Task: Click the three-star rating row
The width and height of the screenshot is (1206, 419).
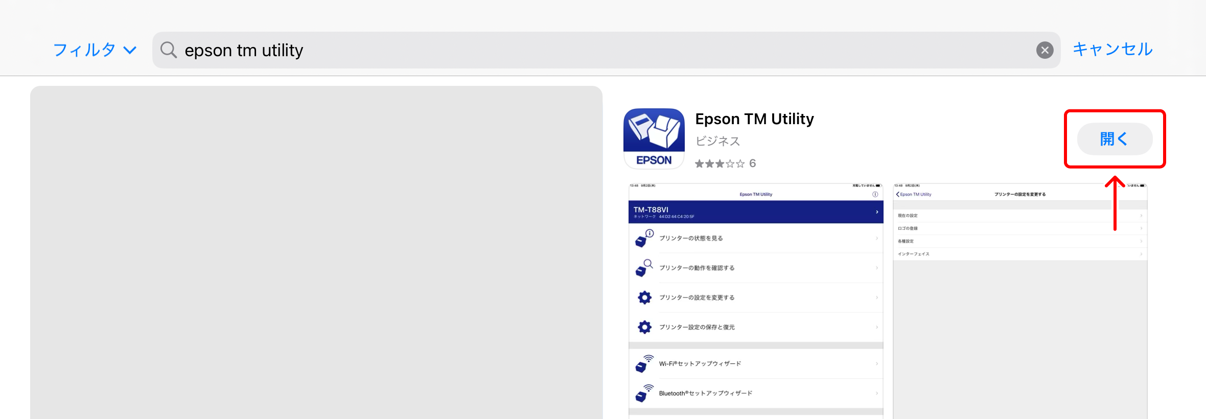Action: (x=725, y=164)
